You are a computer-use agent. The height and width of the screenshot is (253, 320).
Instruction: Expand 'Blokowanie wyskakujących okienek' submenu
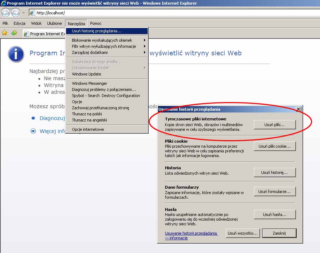point(107,40)
